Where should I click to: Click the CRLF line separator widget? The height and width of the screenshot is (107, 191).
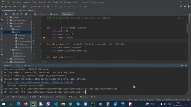136,100
